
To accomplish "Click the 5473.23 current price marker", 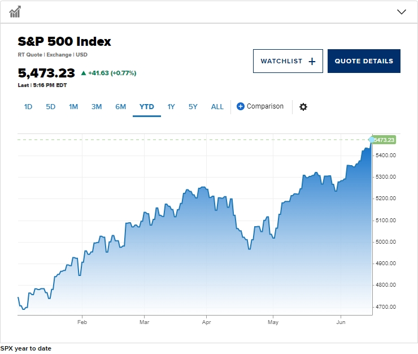I will coord(384,140).
